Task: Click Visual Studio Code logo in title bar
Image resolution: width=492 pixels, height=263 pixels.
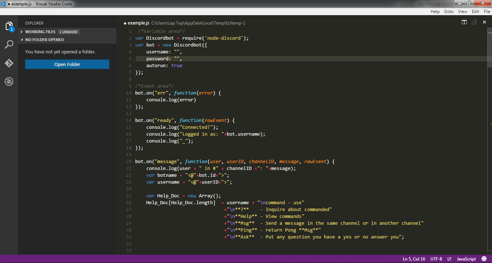Action: [x=3, y=4]
